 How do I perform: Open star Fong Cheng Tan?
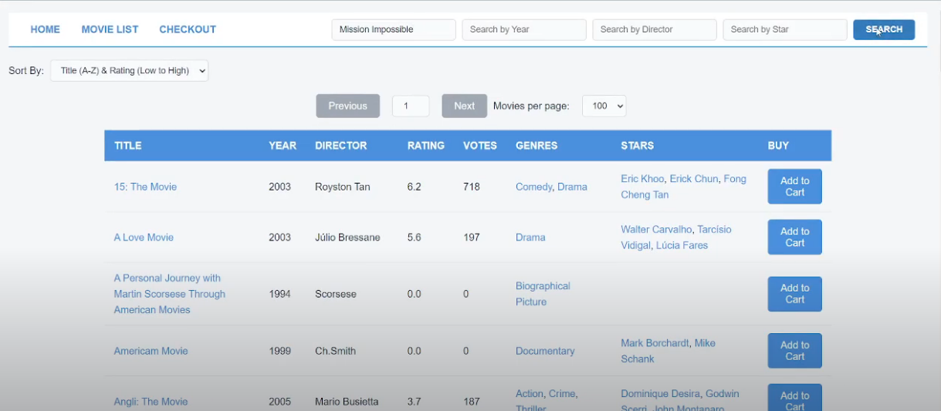(683, 187)
